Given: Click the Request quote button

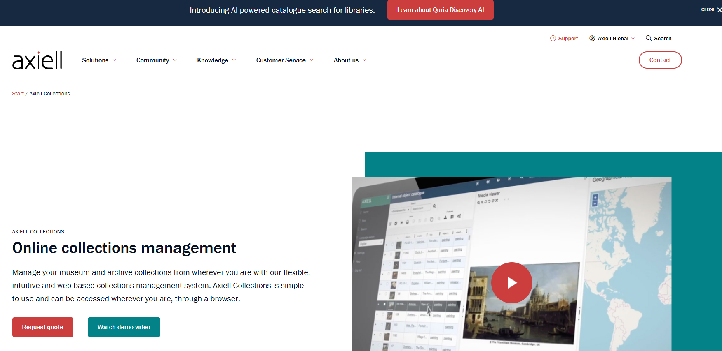Looking at the screenshot, I should pyautogui.click(x=43, y=327).
